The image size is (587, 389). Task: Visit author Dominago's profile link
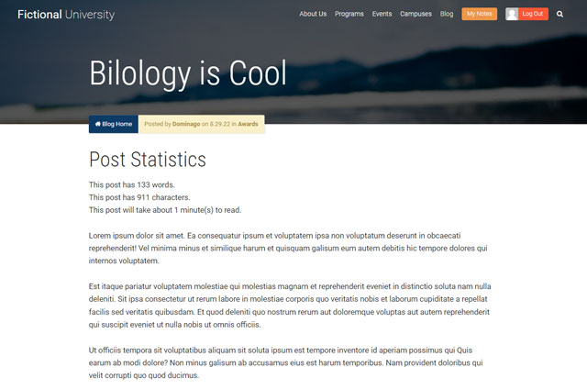186,124
